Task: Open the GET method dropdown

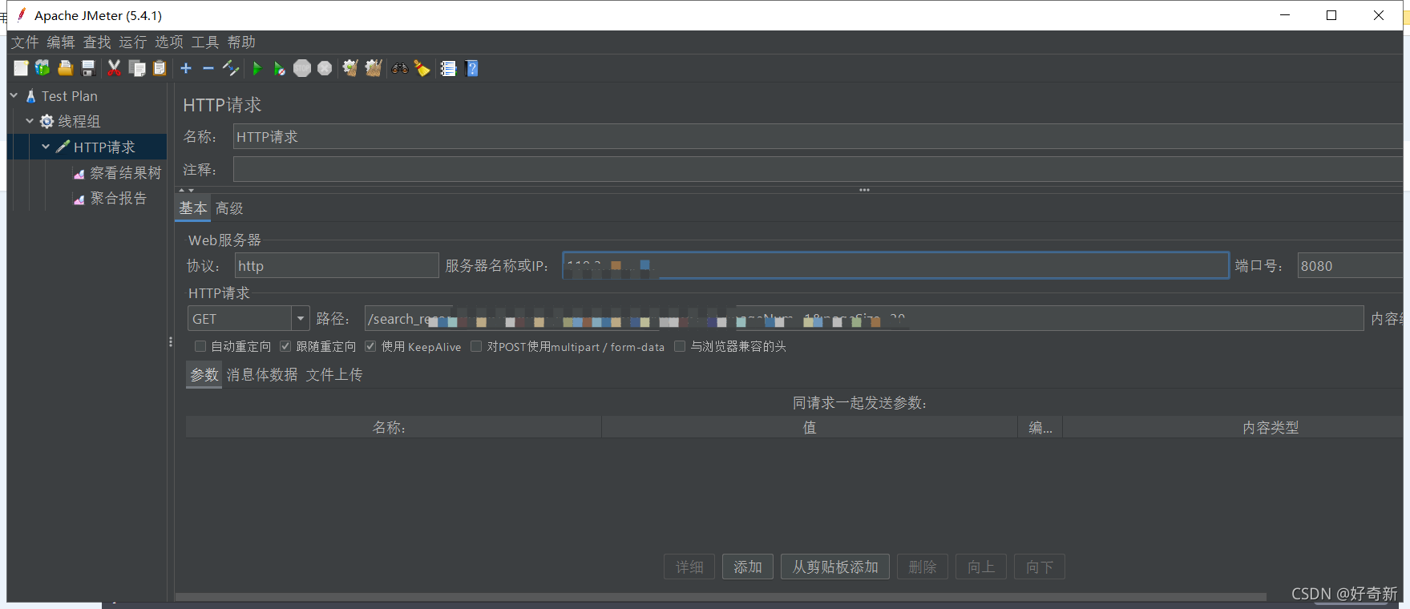Action: click(301, 318)
